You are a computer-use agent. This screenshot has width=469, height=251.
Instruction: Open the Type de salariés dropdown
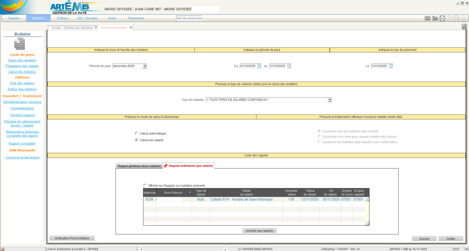coord(329,99)
